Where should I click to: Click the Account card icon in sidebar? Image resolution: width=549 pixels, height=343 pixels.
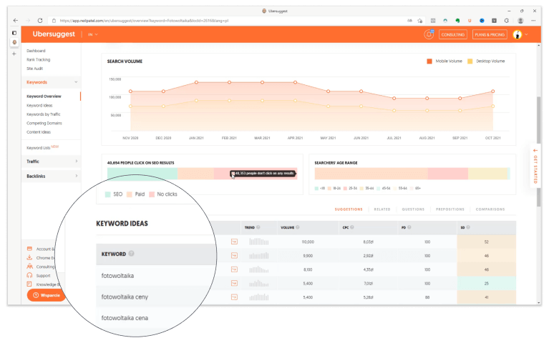[30, 249]
